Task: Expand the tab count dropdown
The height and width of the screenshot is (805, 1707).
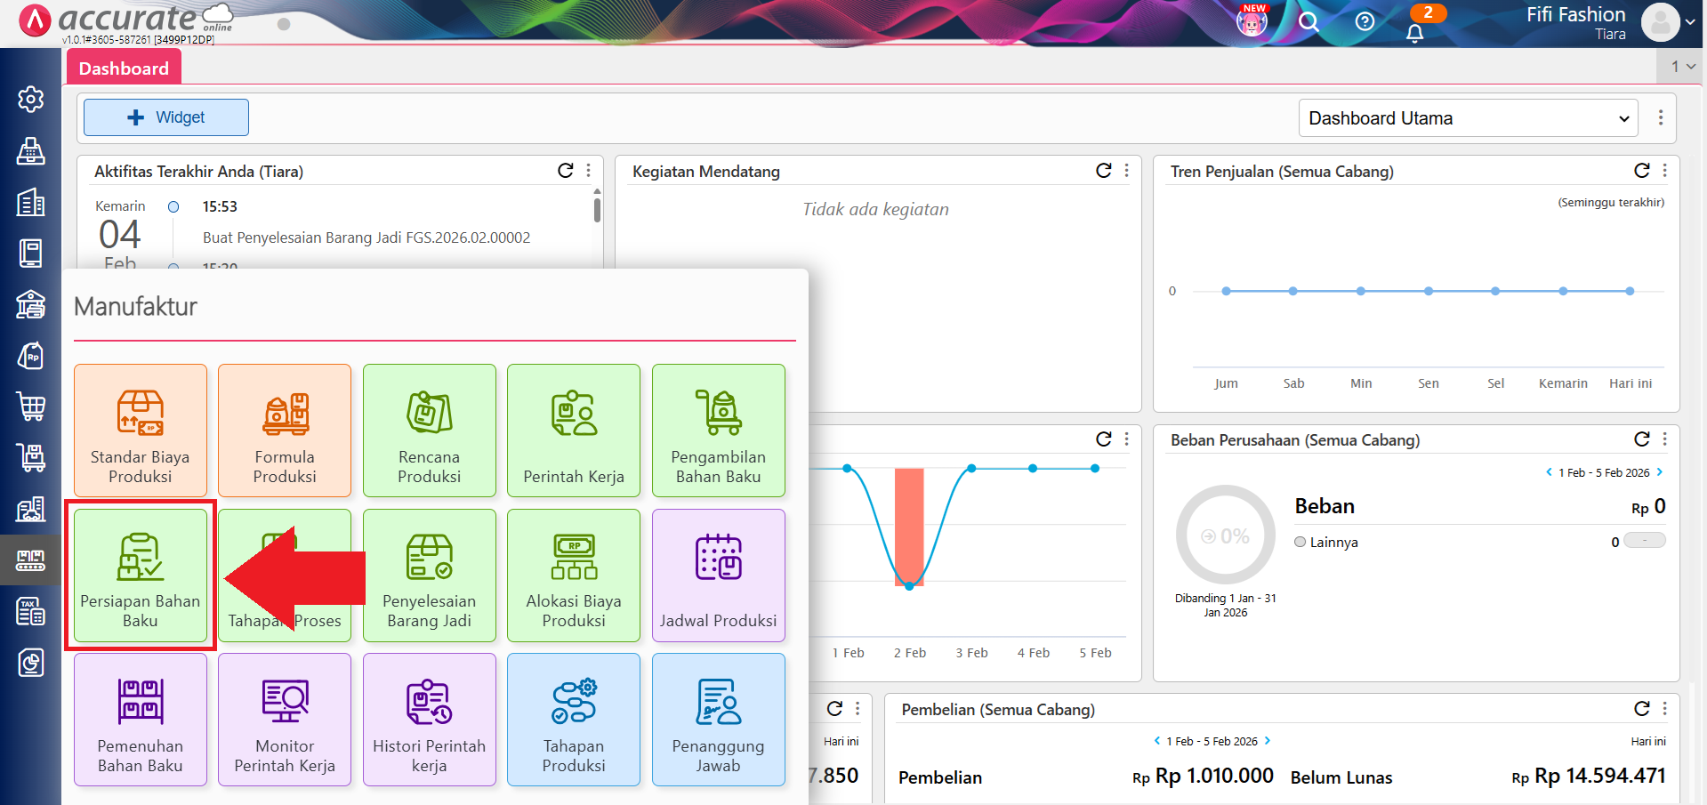Action: pos(1682,67)
